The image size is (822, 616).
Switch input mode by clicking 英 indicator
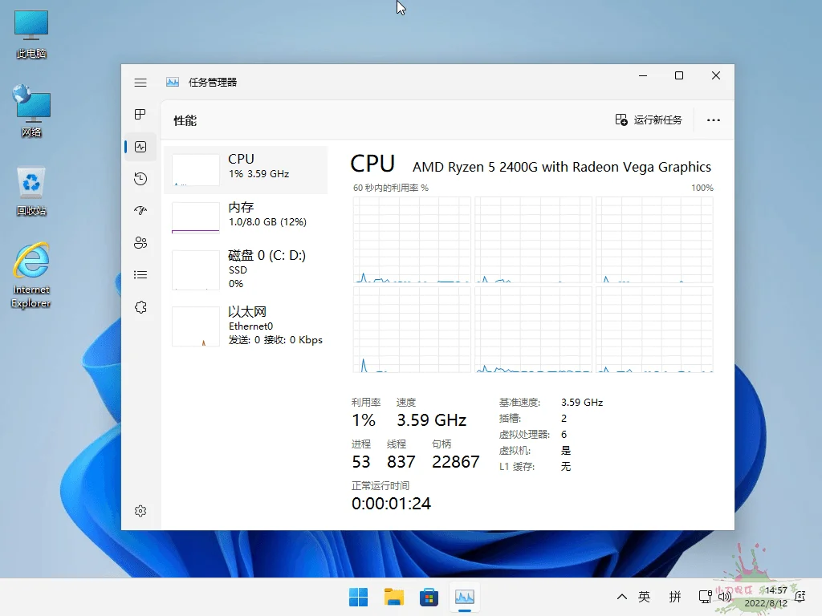coord(643,597)
